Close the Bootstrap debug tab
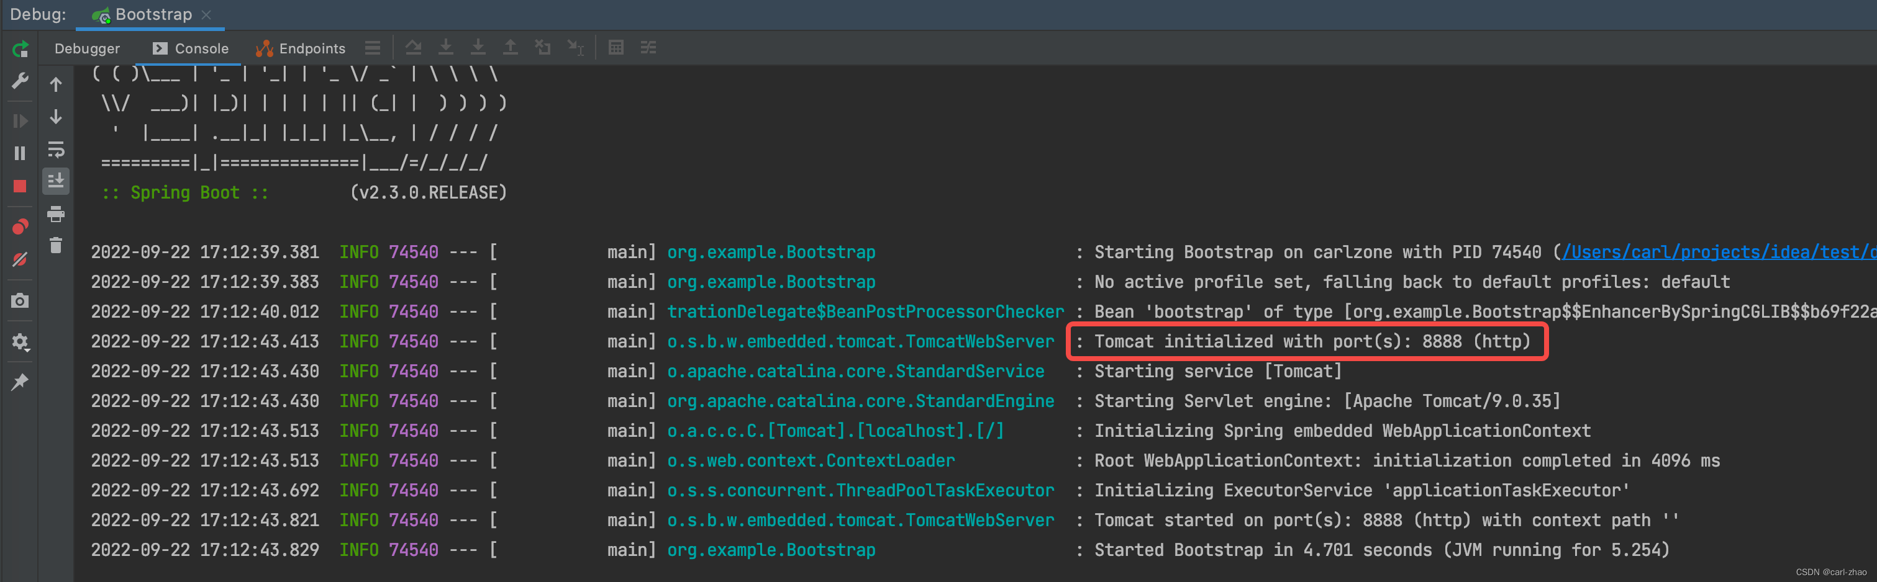 click(x=207, y=14)
